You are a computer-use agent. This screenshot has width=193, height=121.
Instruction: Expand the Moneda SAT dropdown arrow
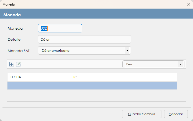click(x=127, y=51)
